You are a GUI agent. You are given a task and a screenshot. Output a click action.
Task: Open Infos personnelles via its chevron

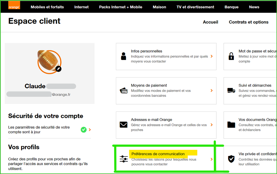pos(212,56)
